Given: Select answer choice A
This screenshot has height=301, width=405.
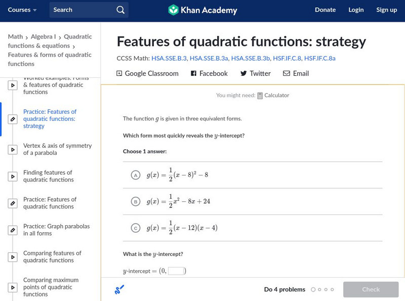Looking at the screenshot, I should click(x=135, y=175).
